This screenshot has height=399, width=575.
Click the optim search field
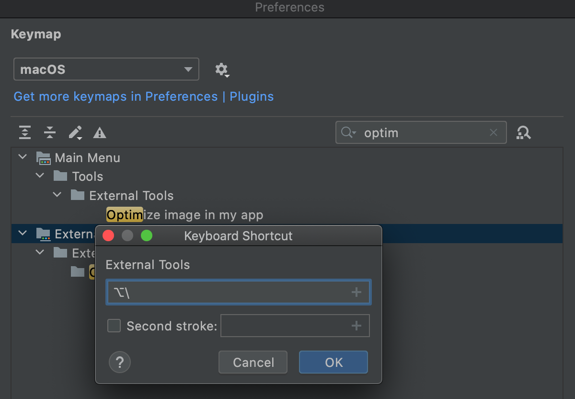421,132
